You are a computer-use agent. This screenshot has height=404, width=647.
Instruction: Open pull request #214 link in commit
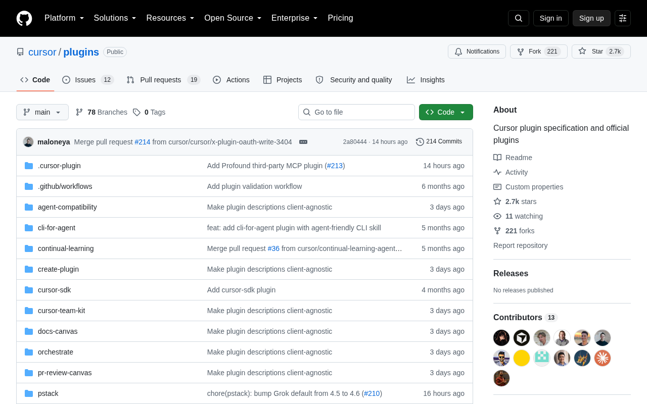143,142
